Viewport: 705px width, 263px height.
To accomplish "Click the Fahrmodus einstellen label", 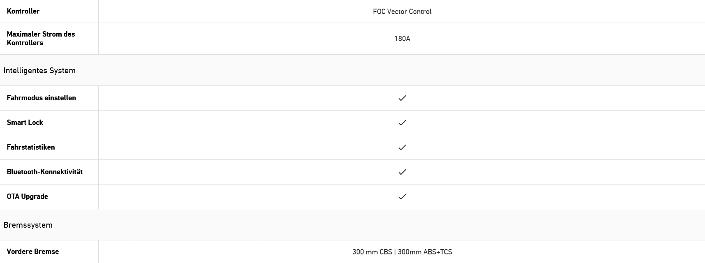I will click(x=41, y=98).
